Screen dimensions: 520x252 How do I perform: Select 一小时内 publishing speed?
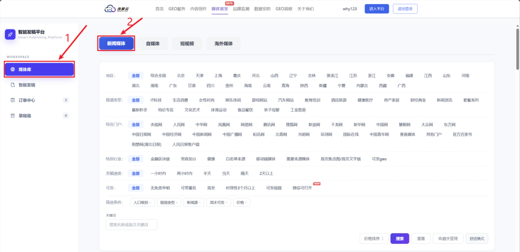point(158,173)
